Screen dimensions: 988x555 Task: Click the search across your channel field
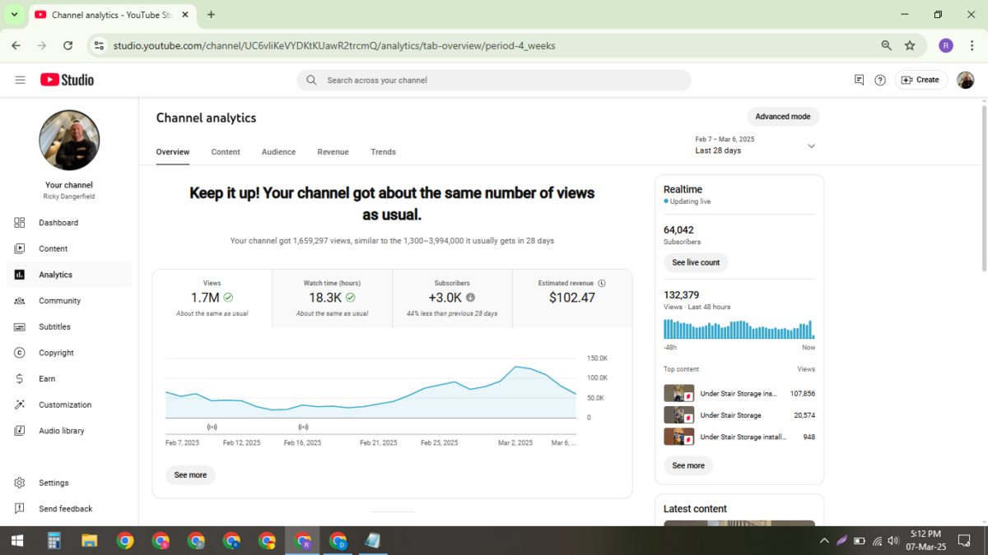tap(494, 80)
